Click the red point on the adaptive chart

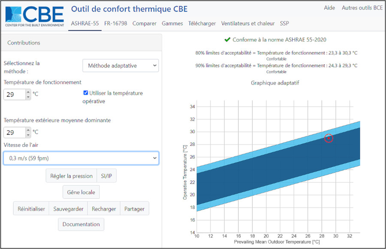(x=329, y=138)
